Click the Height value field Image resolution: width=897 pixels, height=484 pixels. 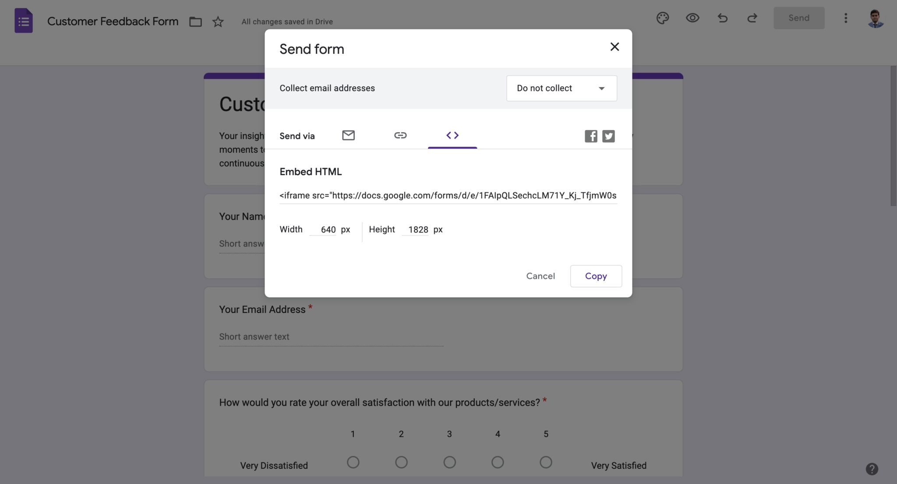(x=417, y=229)
